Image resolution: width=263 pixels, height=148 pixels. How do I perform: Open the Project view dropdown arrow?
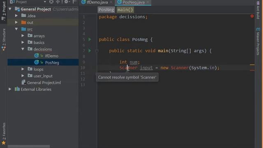coord(45,2)
